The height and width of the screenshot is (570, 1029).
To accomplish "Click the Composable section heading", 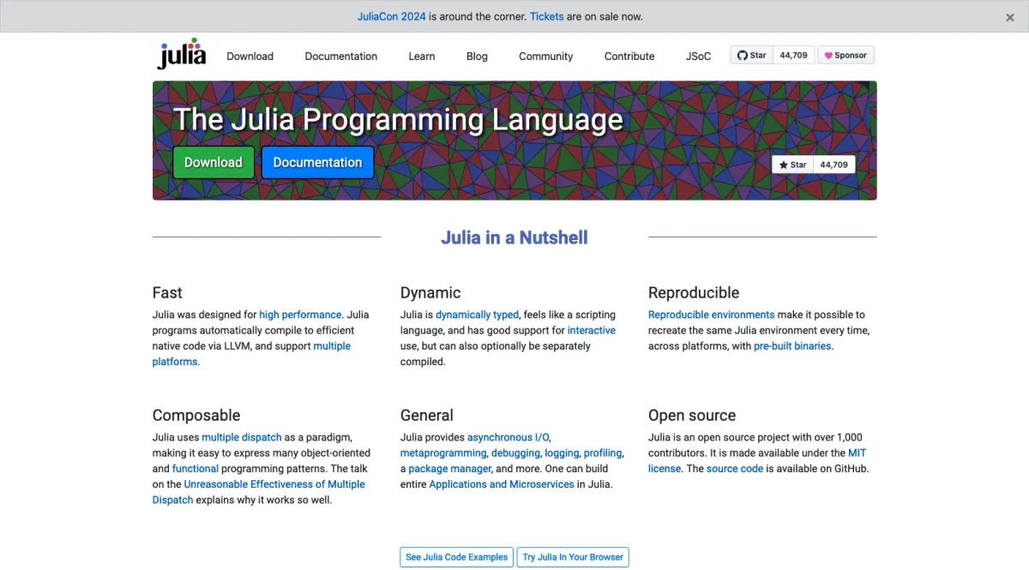I will click(x=196, y=415).
